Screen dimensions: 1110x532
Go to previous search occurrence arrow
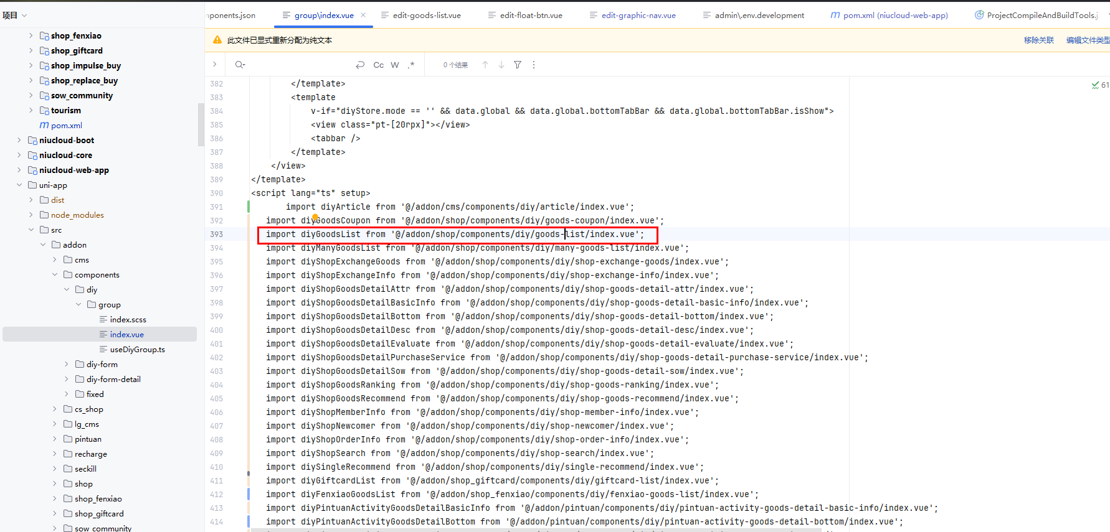pyautogui.click(x=485, y=65)
